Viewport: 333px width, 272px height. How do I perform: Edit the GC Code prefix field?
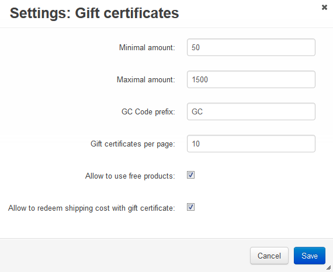pos(251,111)
